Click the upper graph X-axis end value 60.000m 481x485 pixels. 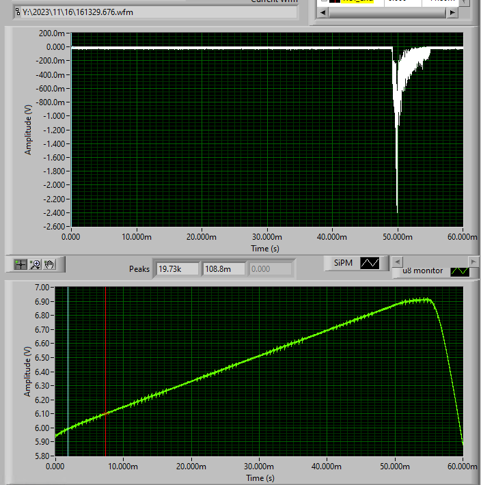click(463, 237)
